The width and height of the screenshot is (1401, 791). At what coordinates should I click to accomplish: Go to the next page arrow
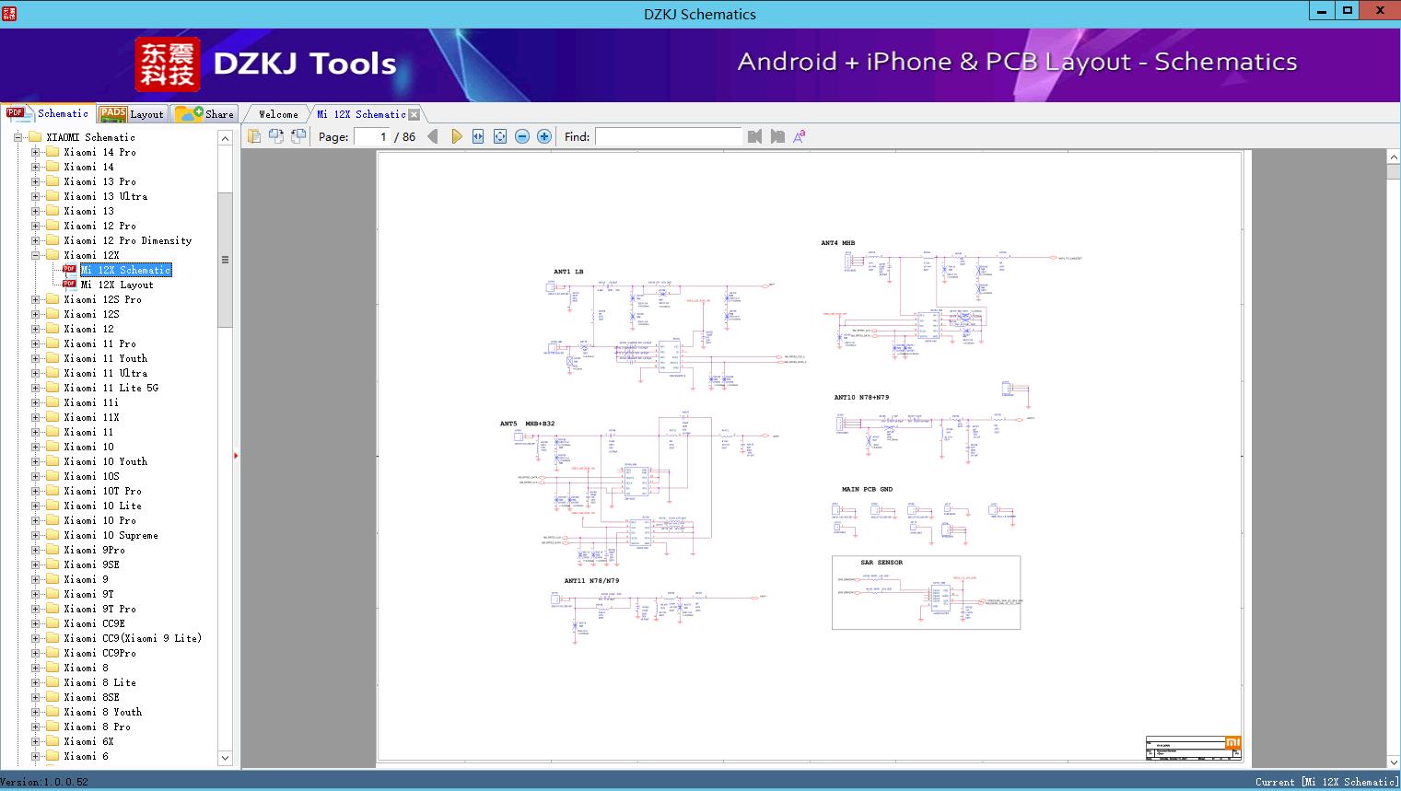(456, 136)
